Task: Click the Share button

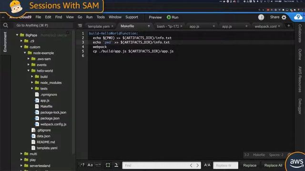Action: pyautogui.click(x=274, y=17)
